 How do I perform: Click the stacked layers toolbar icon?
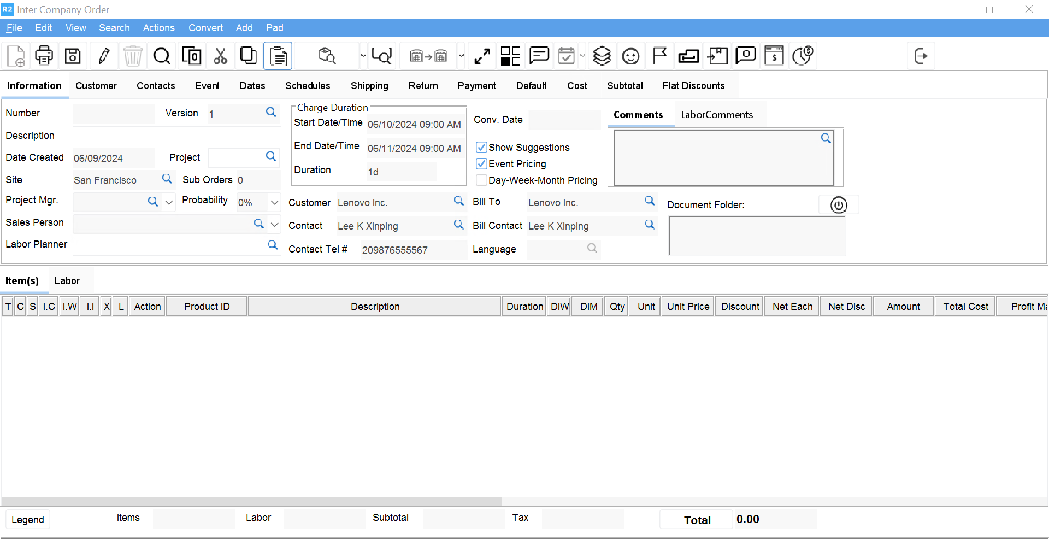[602, 56]
